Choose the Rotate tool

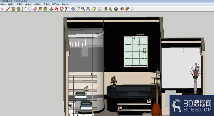[62, 9]
